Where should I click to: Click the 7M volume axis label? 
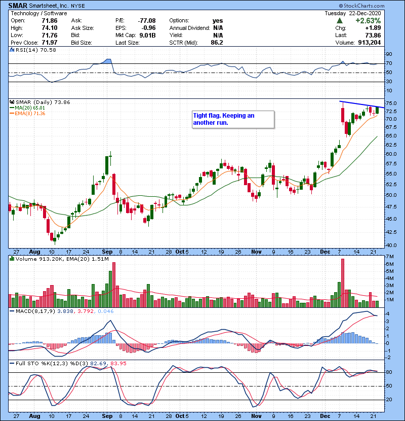click(x=390, y=257)
